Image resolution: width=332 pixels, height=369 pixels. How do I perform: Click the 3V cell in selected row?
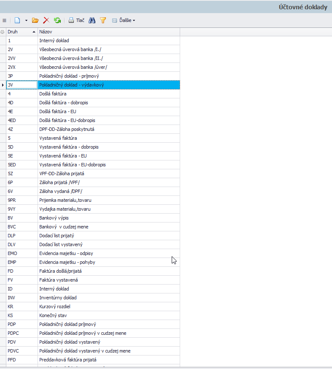pyautogui.click(x=22, y=85)
